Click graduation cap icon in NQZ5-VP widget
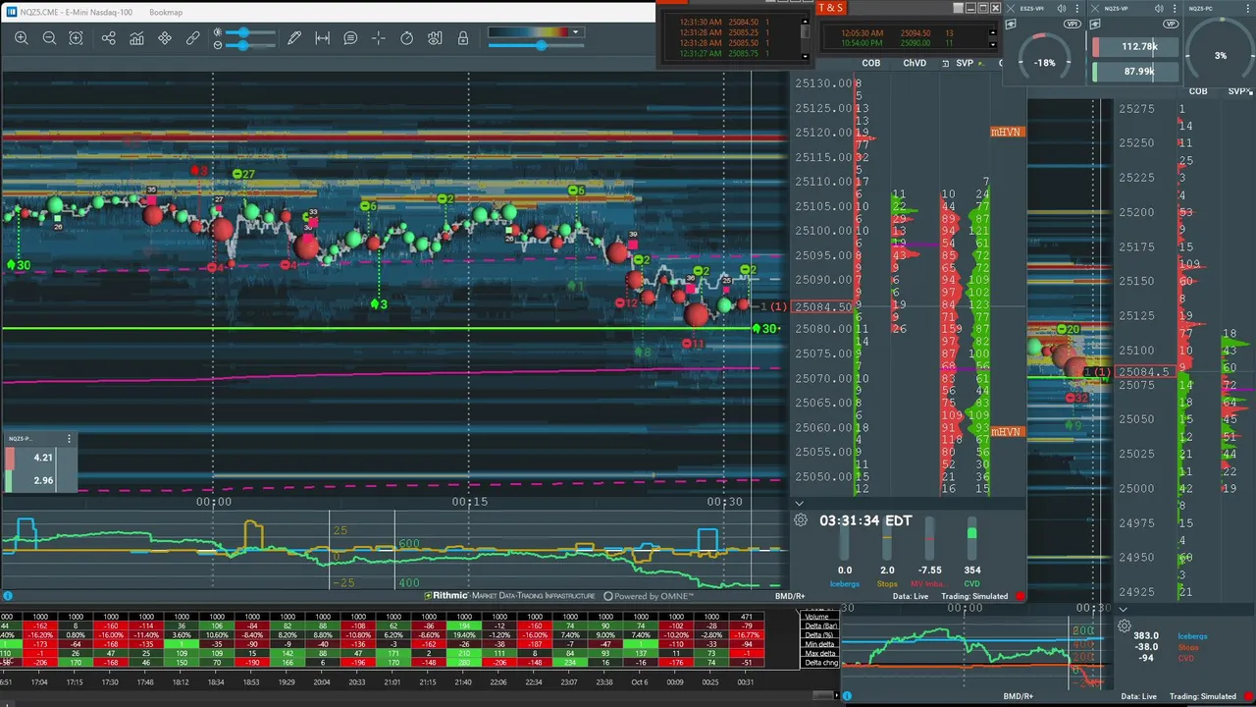 coord(1096,22)
